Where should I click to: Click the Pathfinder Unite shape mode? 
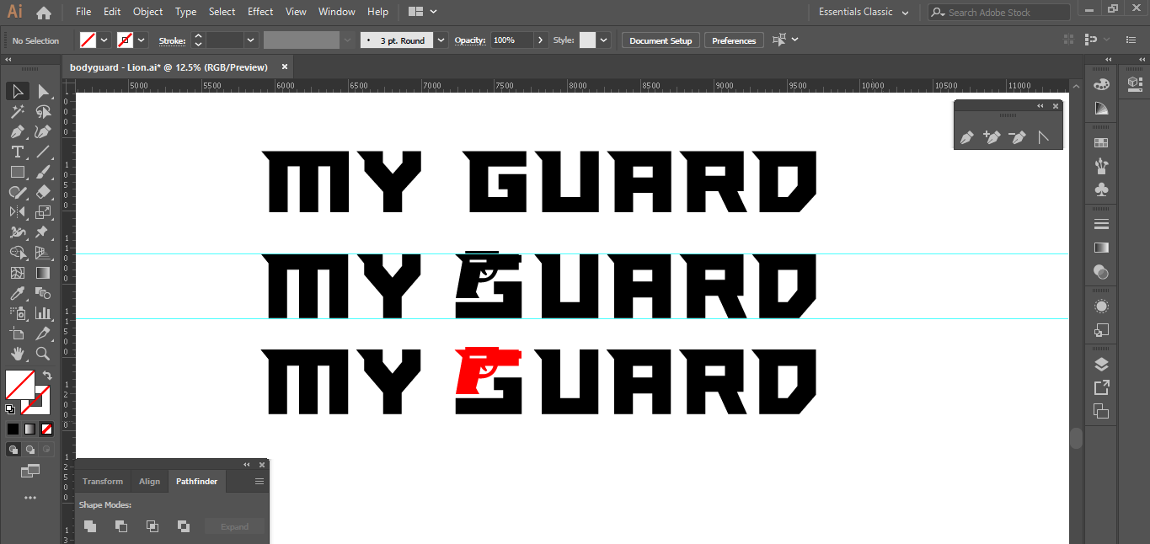point(90,526)
